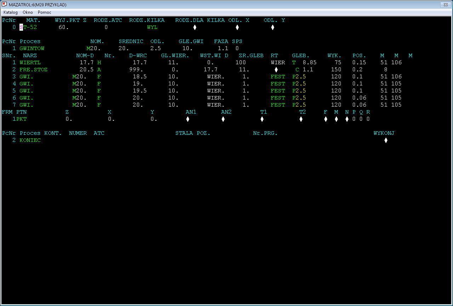Open the Pomoc menu

(x=45, y=12)
